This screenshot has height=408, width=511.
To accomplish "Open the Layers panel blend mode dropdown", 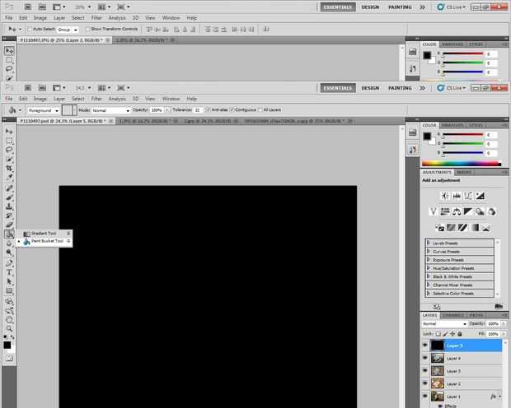I will [x=444, y=324].
